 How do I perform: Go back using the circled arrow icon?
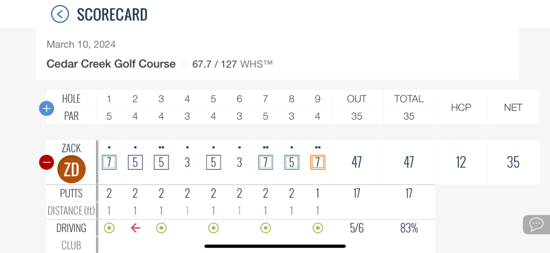60,14
